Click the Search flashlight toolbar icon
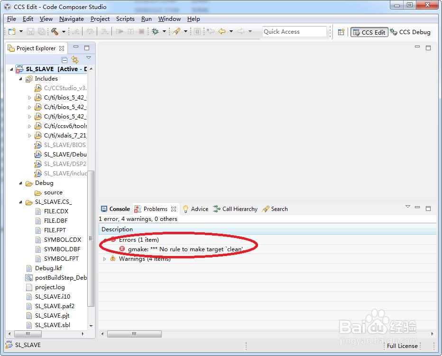This screenshot has width=442, height=356. 176,31
